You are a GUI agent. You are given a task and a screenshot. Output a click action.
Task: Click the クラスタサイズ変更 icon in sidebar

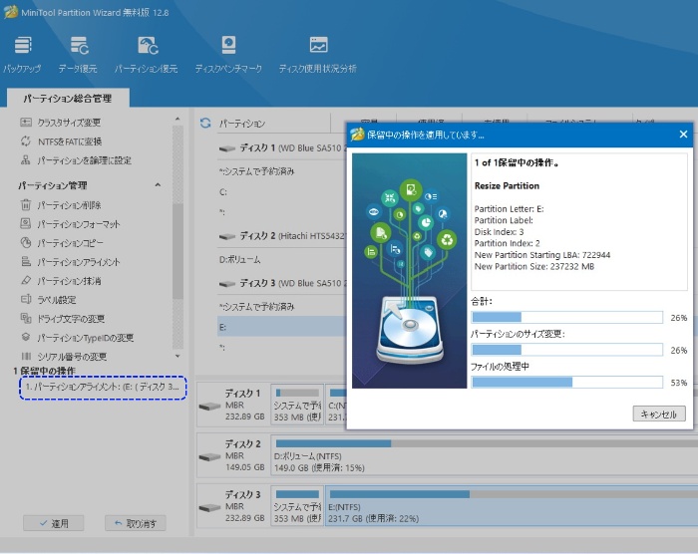point(26,122)
